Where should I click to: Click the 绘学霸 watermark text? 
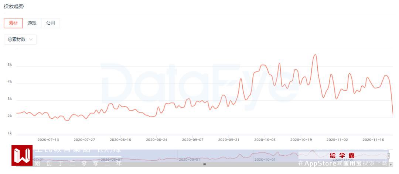coord(342,156)
